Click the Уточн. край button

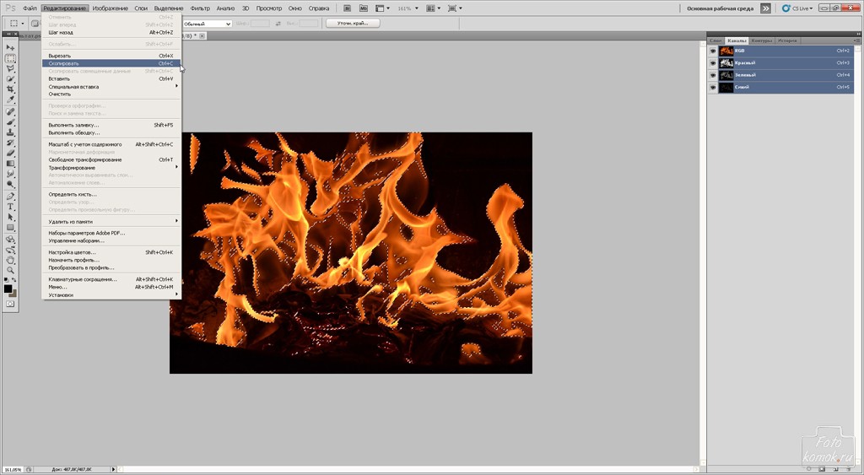pyautogui.click(x=353, y=24)
